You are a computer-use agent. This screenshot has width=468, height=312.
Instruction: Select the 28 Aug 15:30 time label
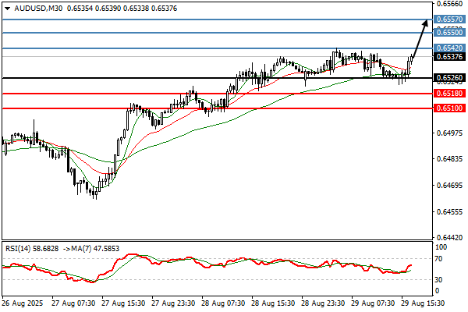[x=273, y=303]
